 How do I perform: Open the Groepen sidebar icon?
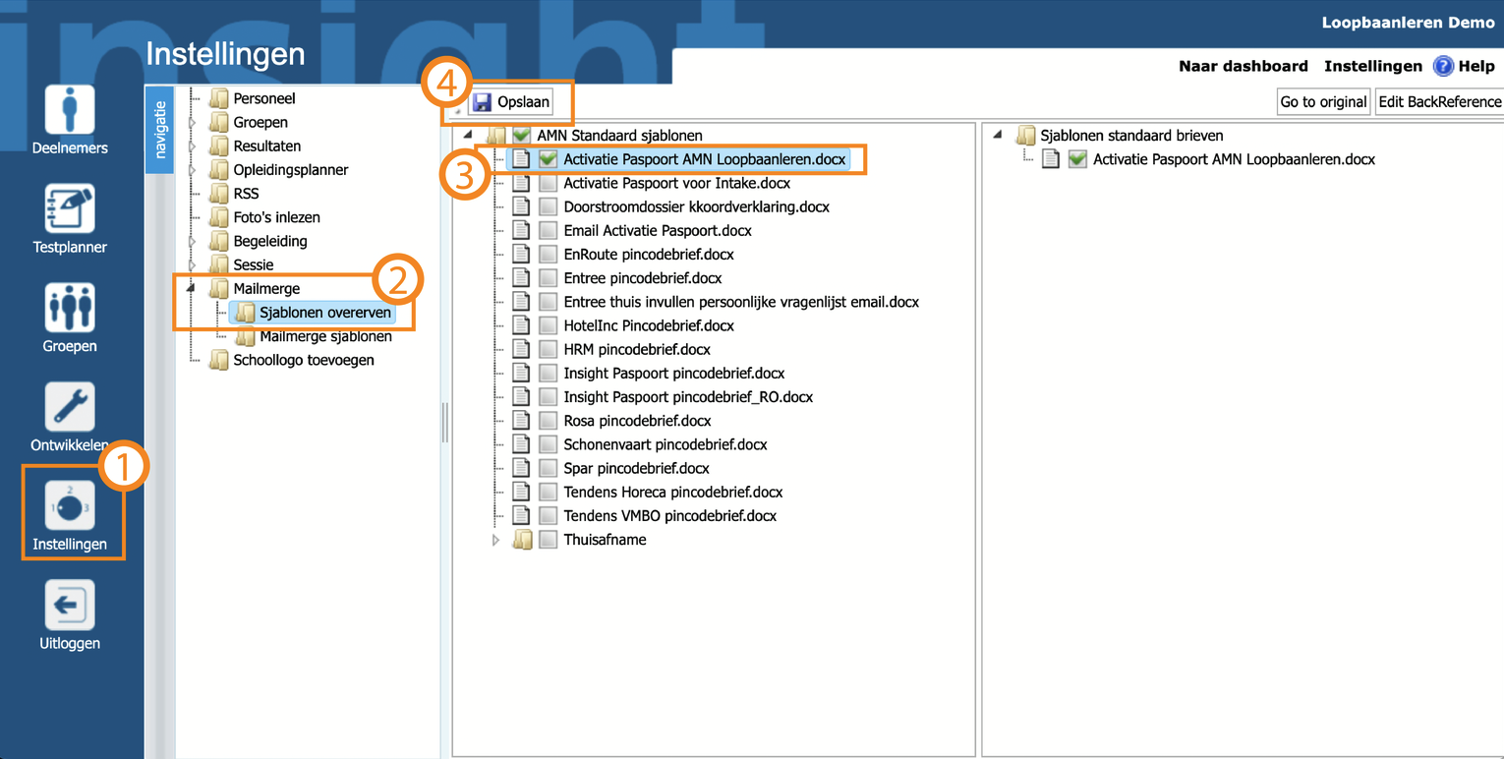pos(70,308)
